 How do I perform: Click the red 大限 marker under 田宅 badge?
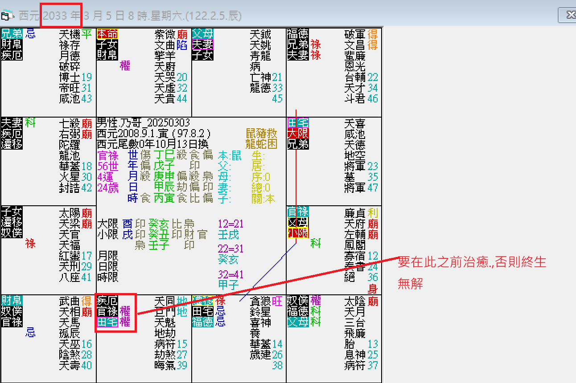(298, 132)
